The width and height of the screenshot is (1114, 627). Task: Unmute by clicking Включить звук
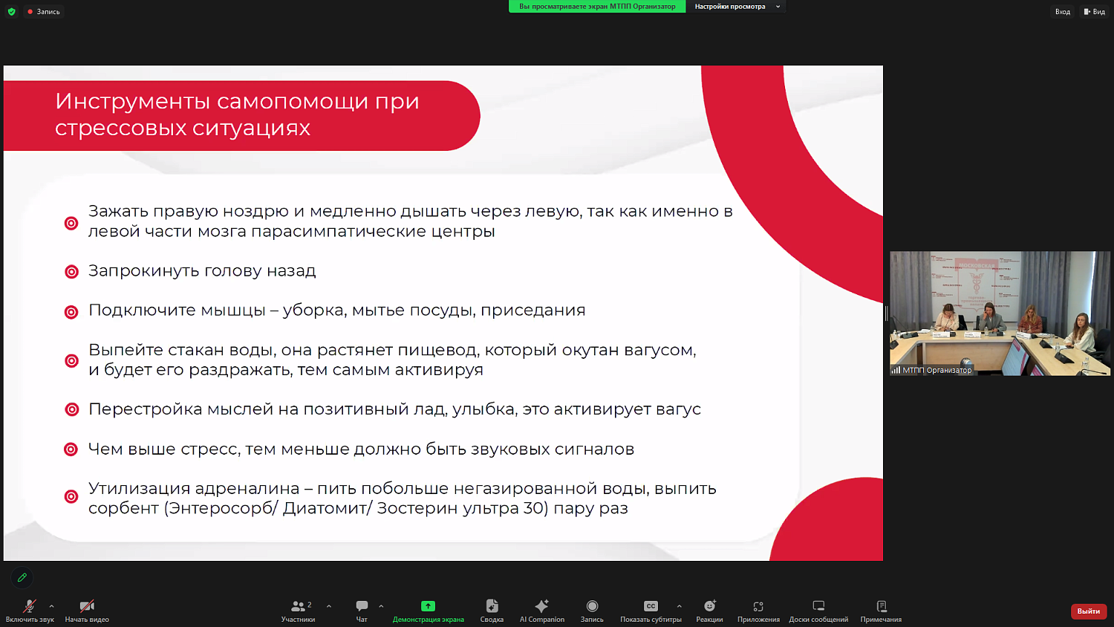point(30,609)
